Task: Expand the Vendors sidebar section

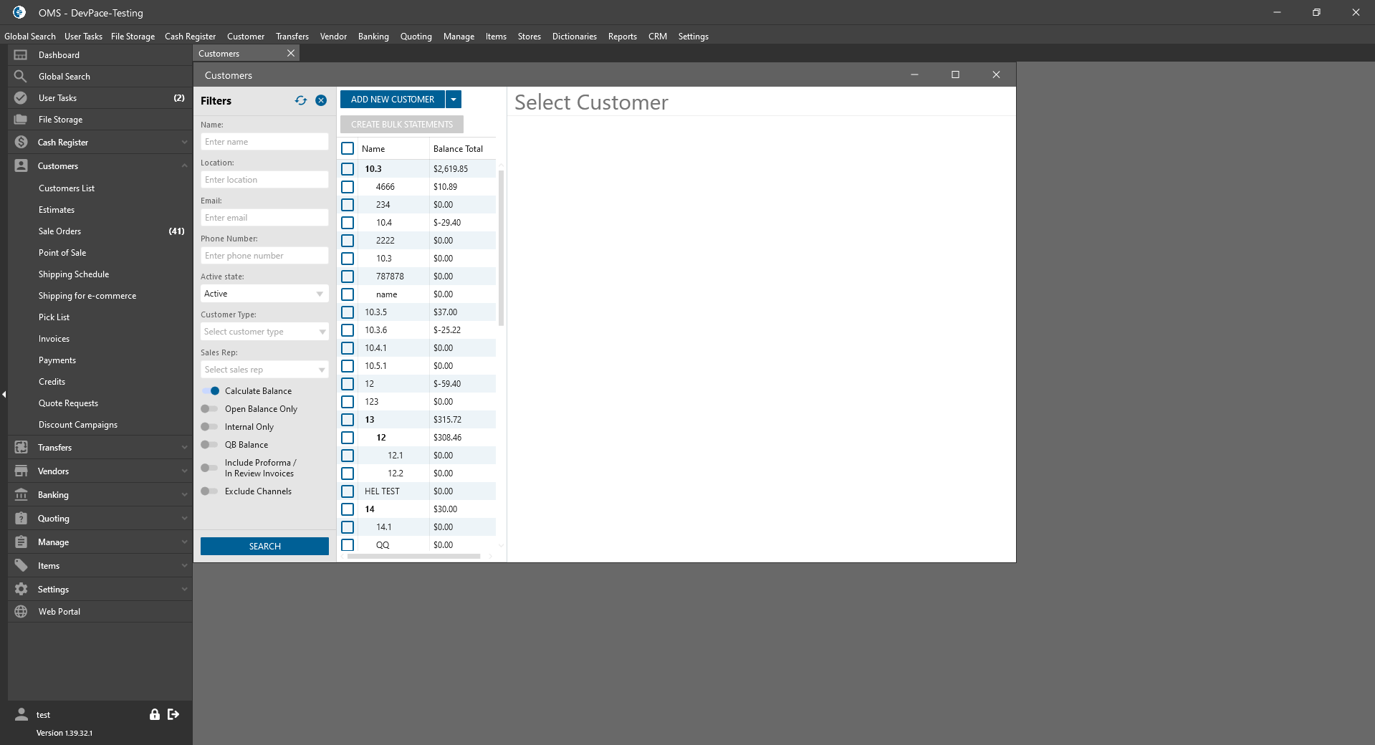Action: [184, 471]
